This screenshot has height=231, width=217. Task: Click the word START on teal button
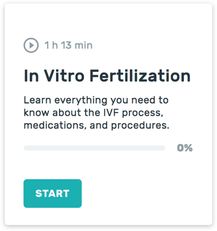(52, 193)
